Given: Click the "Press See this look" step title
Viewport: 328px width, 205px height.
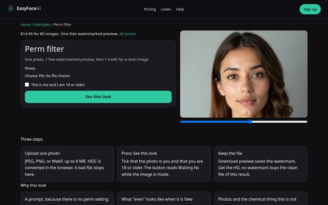Looking at the screenshot, I should coord(139,153).
